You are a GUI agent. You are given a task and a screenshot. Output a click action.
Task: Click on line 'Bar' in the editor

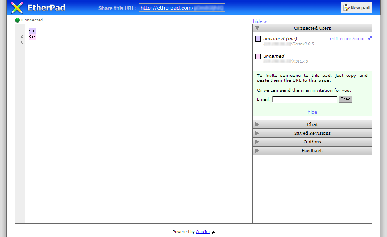tap(32, 37)
